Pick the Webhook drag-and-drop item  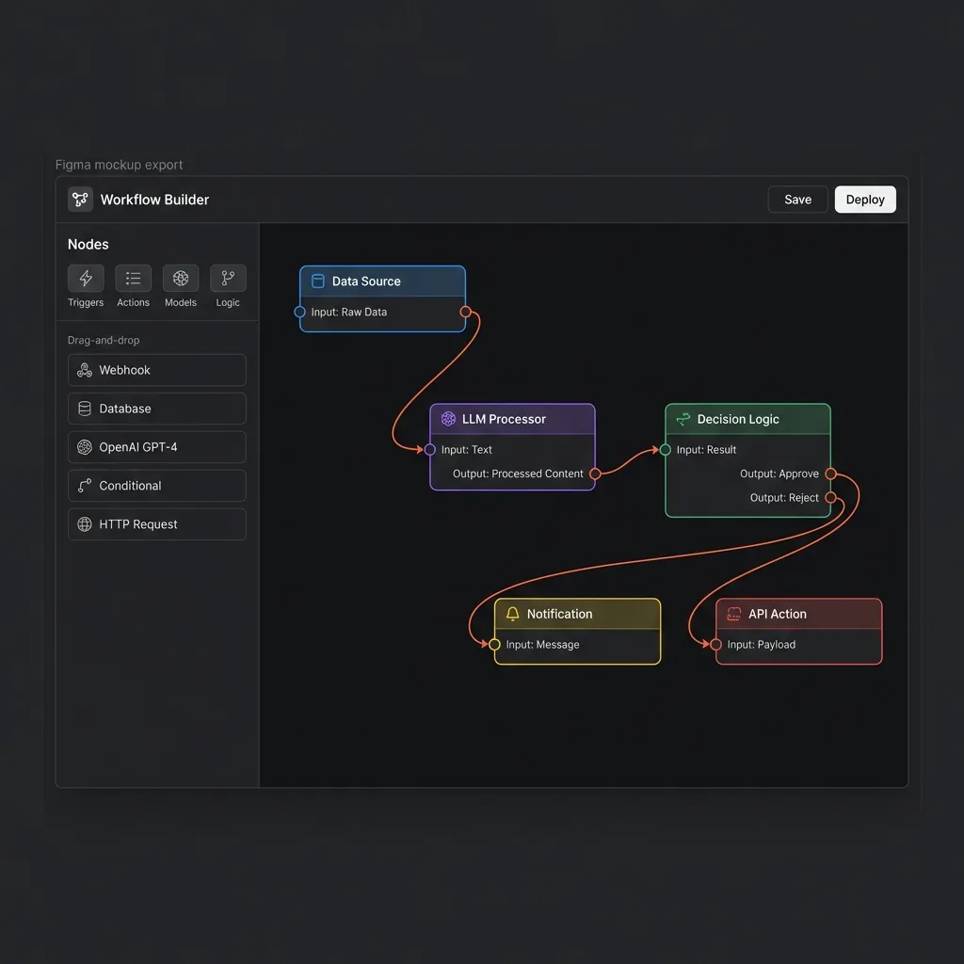(157, 370)
